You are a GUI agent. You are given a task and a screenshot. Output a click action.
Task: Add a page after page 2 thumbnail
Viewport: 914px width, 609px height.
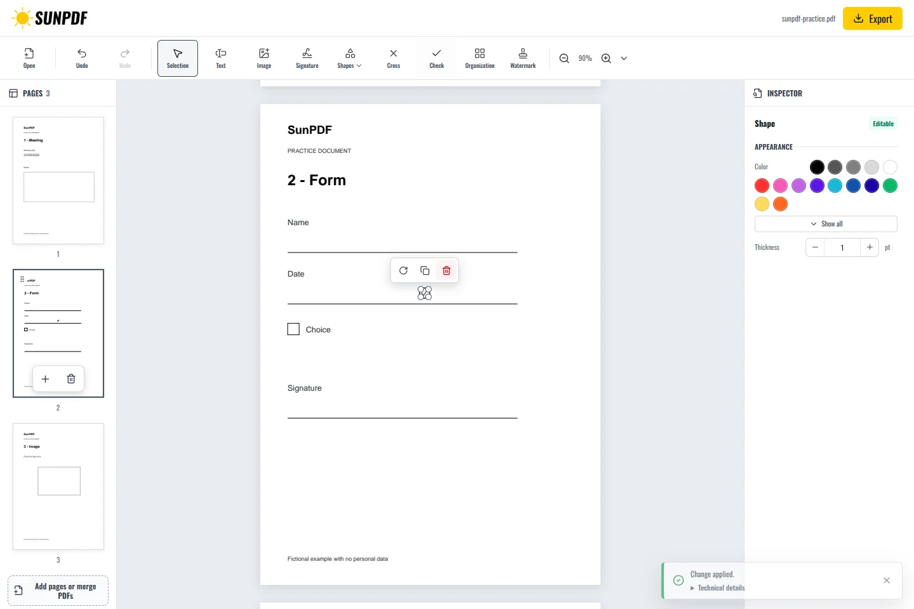click(x=45, y=379)
